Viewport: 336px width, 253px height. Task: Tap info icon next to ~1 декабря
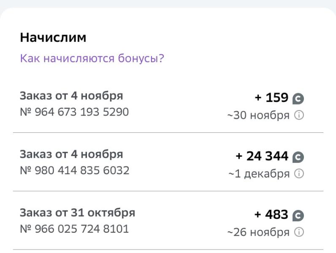pos(299,174)
